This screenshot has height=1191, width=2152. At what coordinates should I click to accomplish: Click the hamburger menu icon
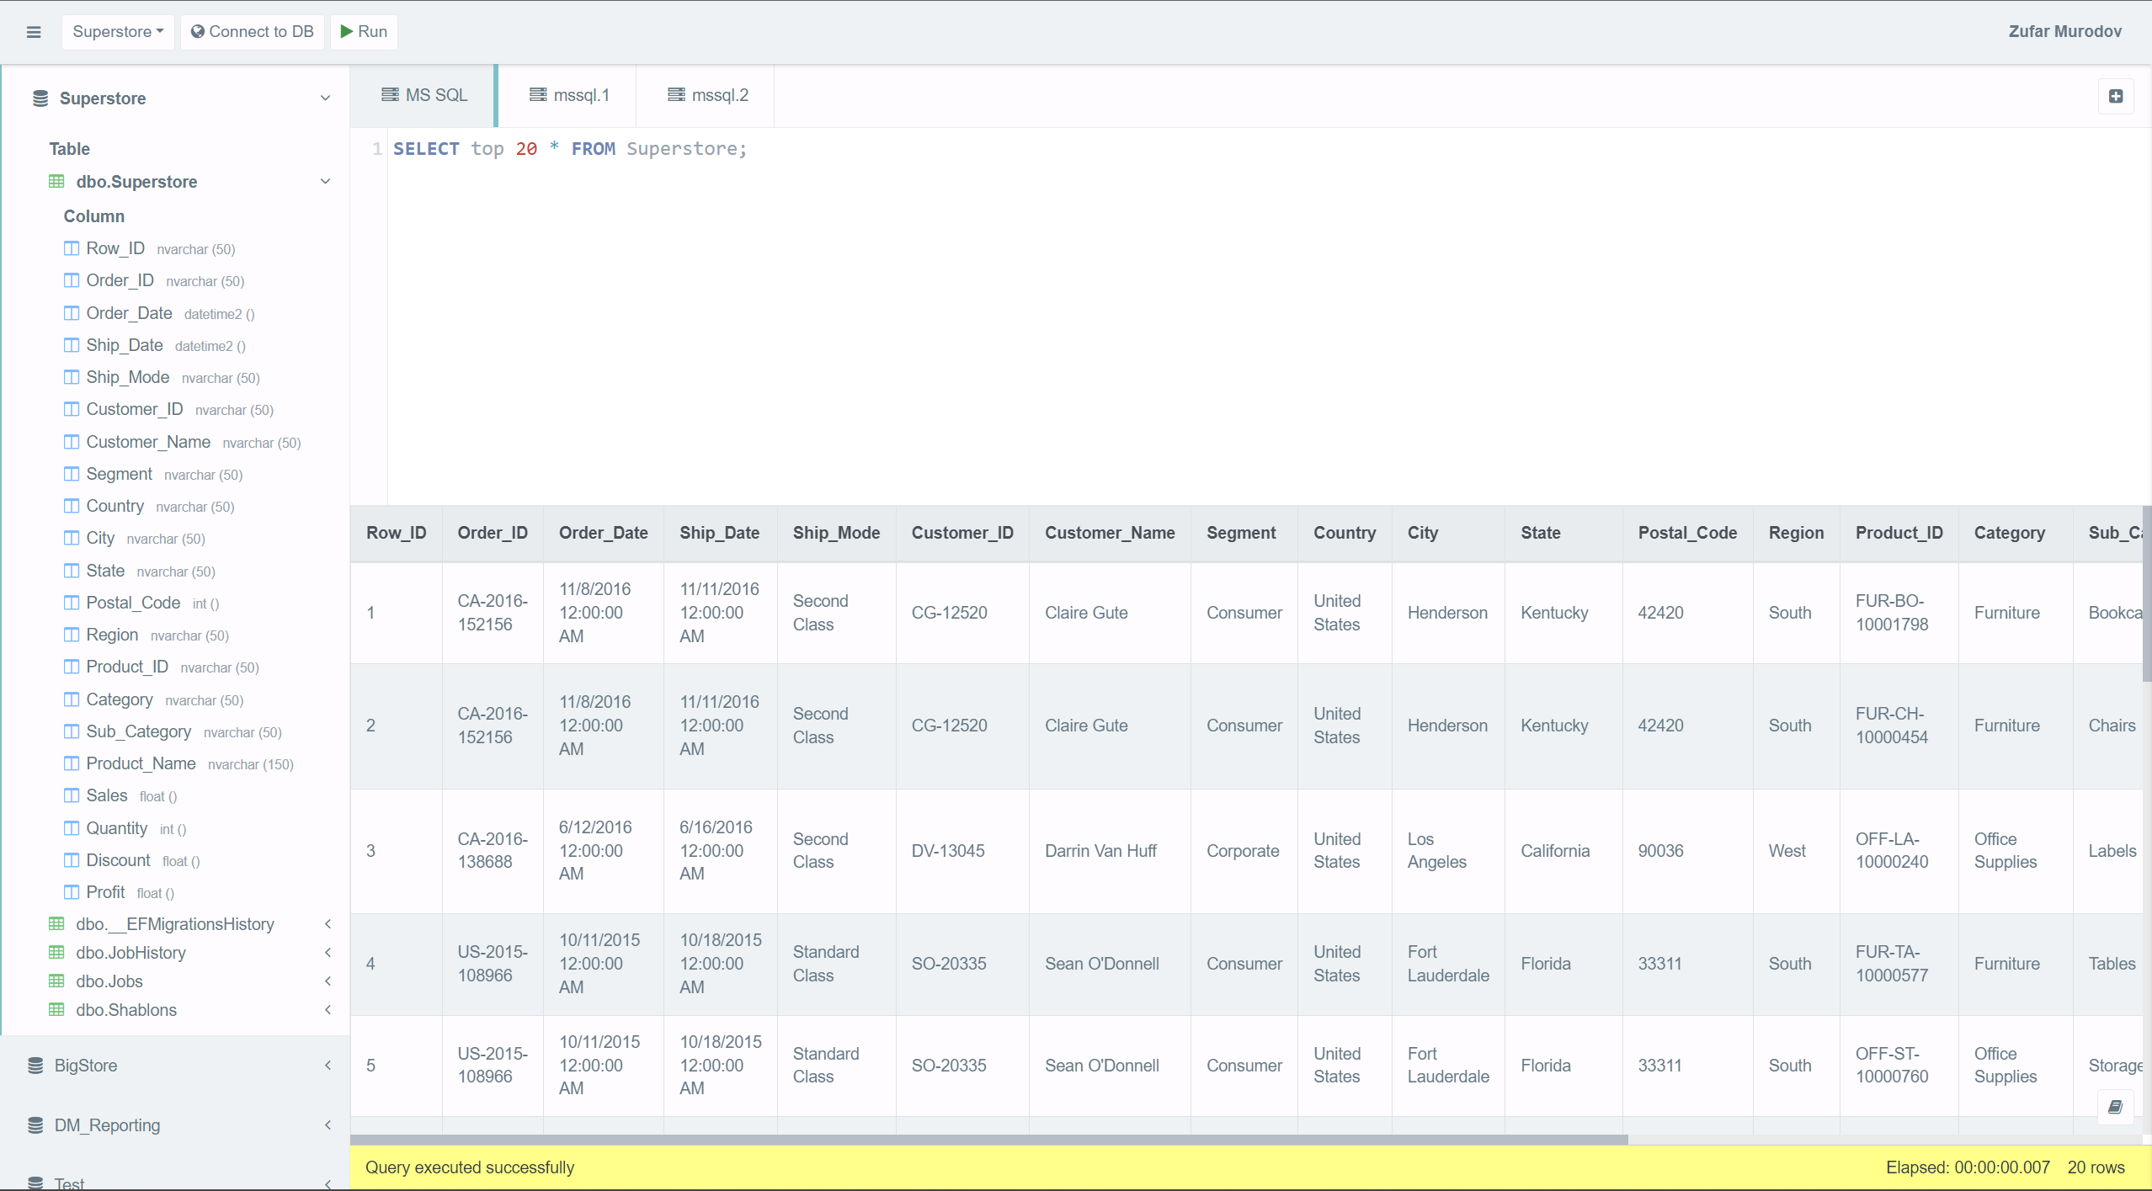(x=34, y=32)
